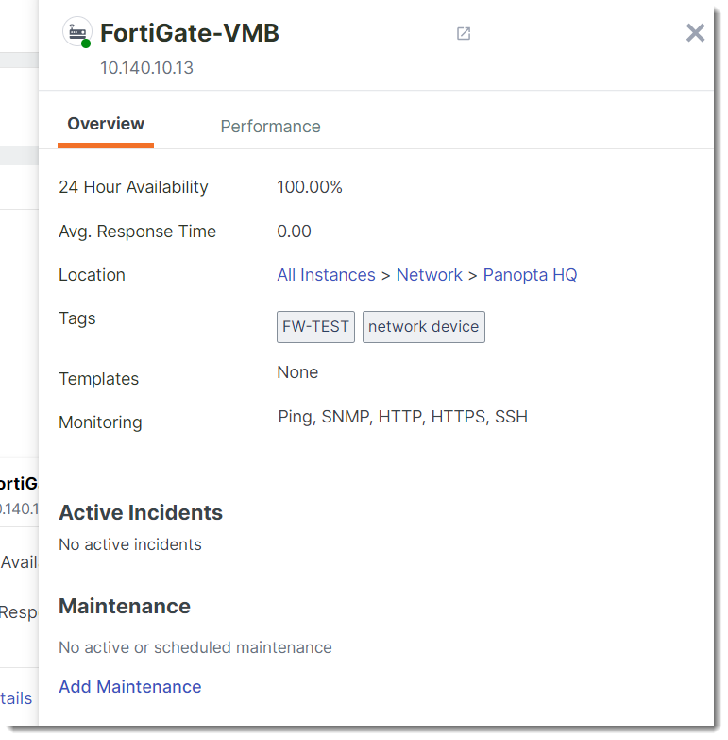Click Add Maintenance link

pyautogui.click(x=129, y=687)
